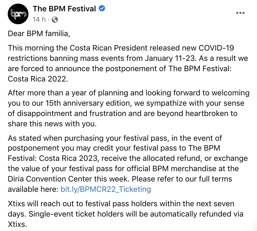Click 'share this news with you.' line
The height and width of the screenshot is (231, 257).
52,124
